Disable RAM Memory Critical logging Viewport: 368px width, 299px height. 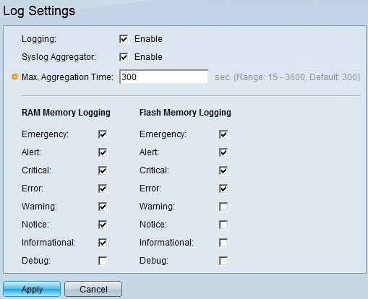(x=103, y=170)
